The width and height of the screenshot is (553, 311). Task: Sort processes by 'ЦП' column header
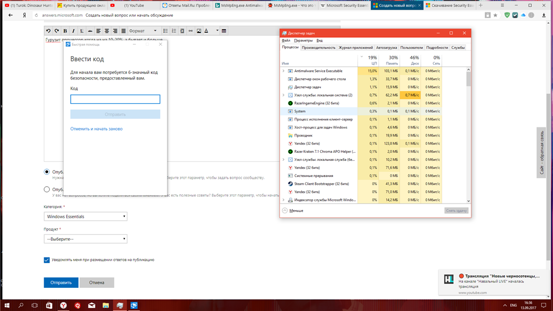tap(368, 60)
